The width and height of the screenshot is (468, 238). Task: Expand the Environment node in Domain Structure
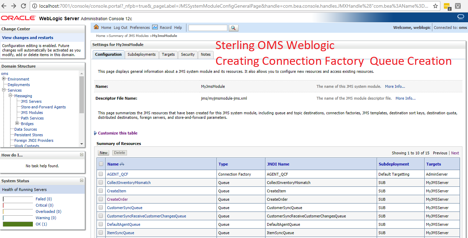3,79
